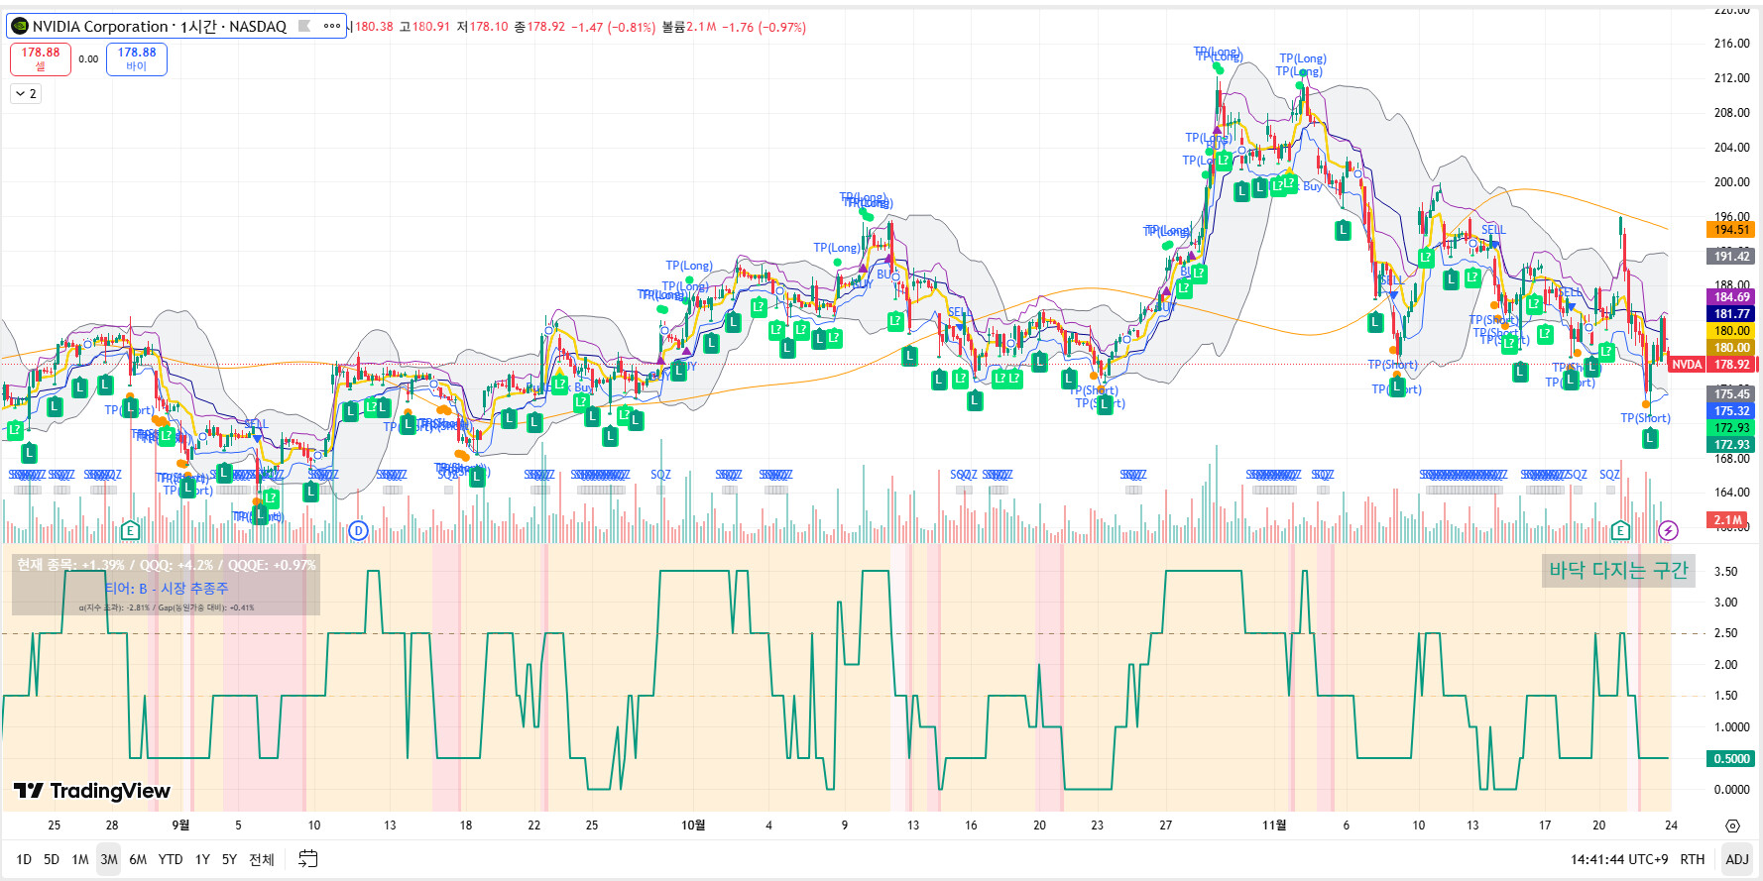This screenshot has width=1763, height=881.
Task: Choose the 6M time range
Action: (138, 859)
